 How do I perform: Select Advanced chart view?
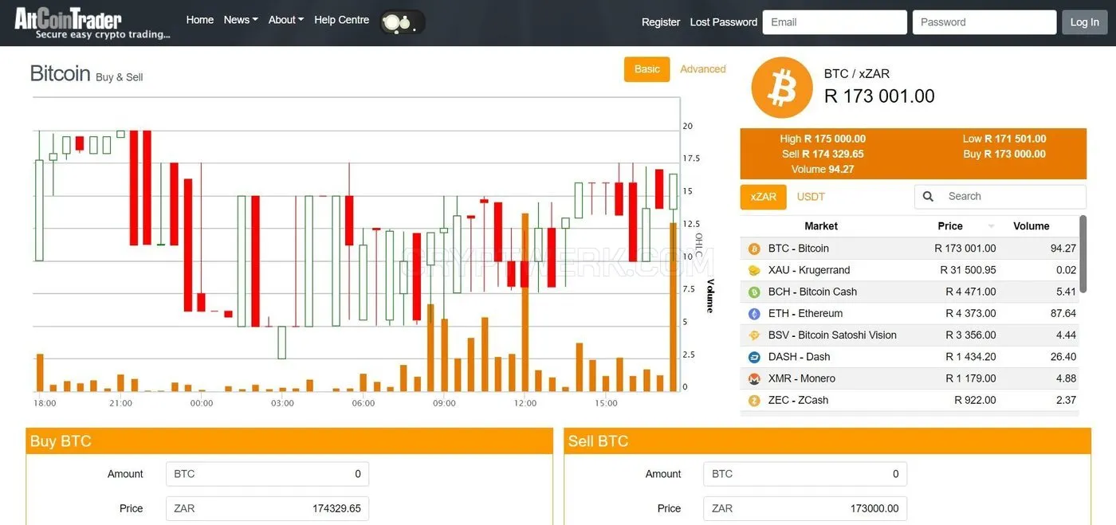click(x=703, y=69)
